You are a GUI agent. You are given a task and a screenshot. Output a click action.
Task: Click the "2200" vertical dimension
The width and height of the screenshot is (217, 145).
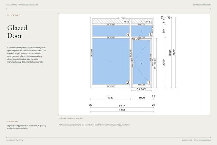tap(164, 62)
